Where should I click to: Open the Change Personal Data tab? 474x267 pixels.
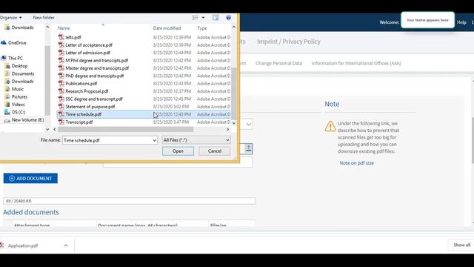point(278,63)
